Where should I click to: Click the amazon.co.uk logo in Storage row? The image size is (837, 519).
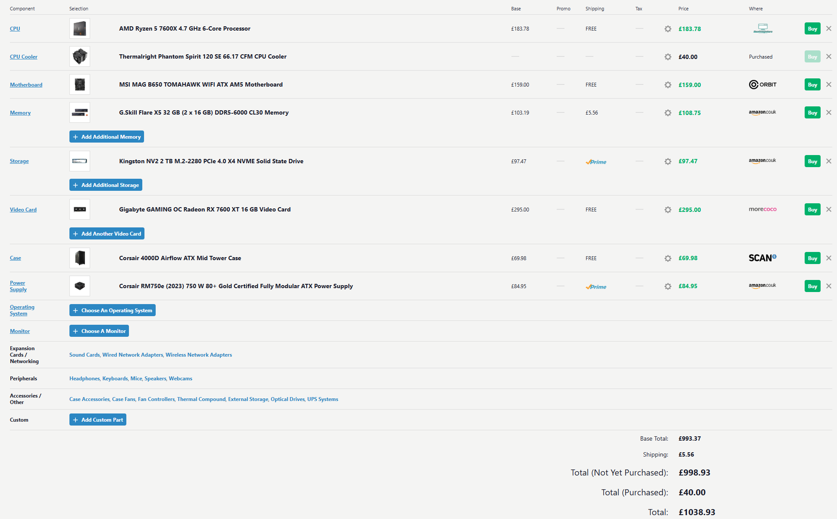click(762, 161)
